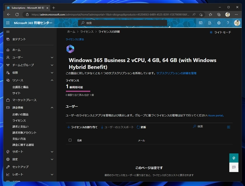Image resolution: width=245 pixels, height=186 pixels.
Task: Open the teal help support floating button
Action: [x=234, y=158]
